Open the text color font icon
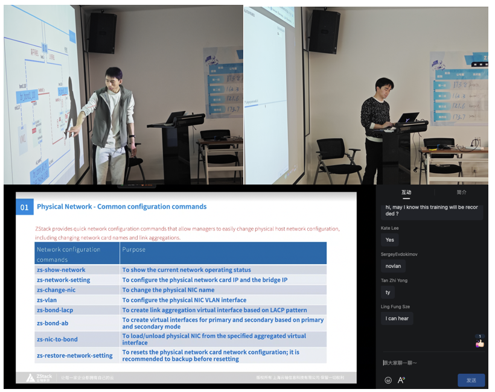 point(401,380)
